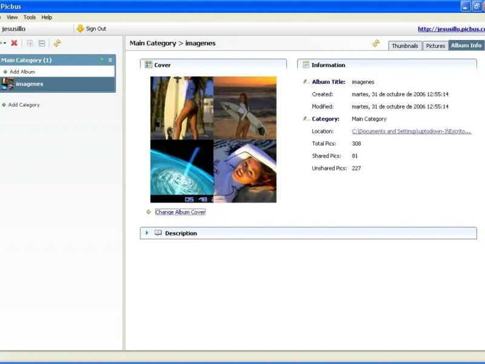Open the album Location folder path link
This screenshot has height=364, width=485.
(412, 131)
